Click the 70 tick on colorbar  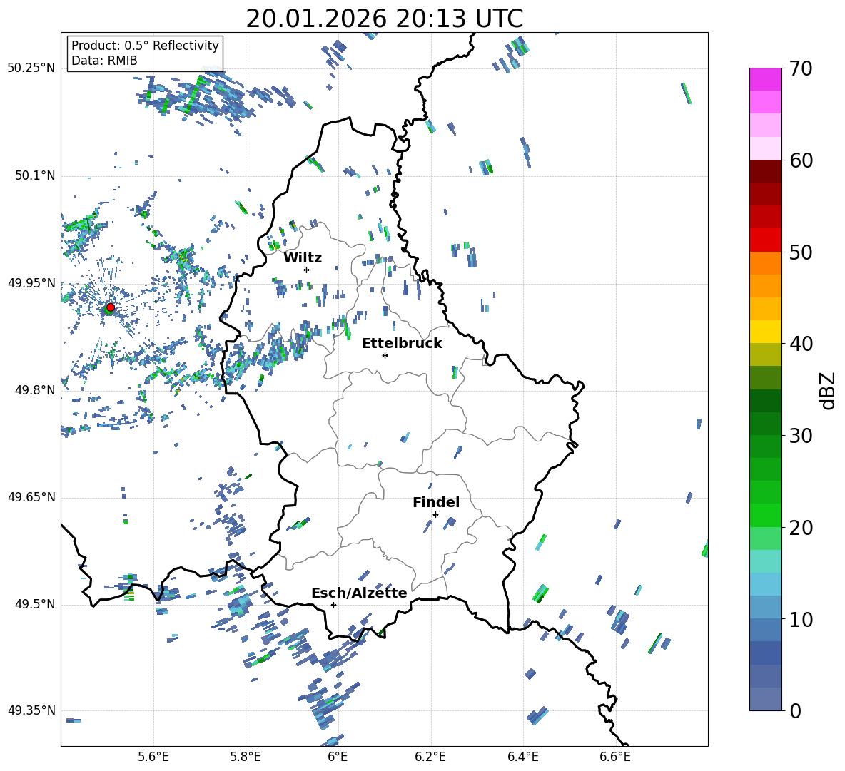800,69
